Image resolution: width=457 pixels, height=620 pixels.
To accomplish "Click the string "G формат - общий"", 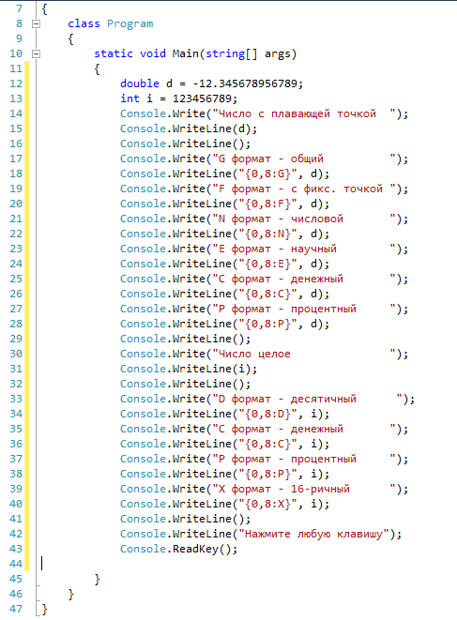I will (x=304, y=159).
